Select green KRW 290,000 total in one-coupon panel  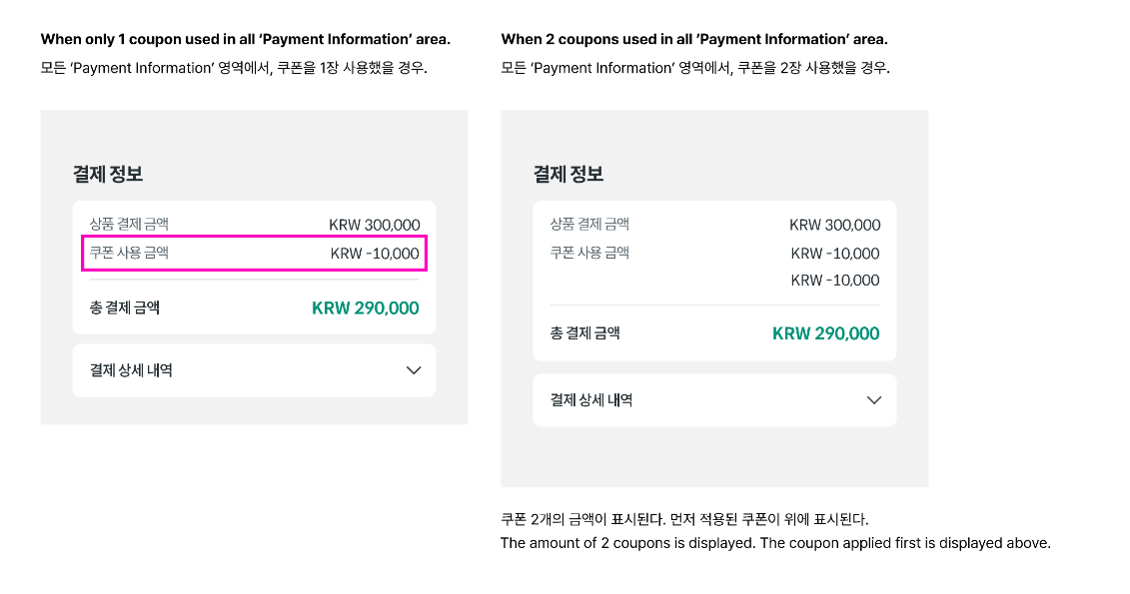tap(366, 308)
